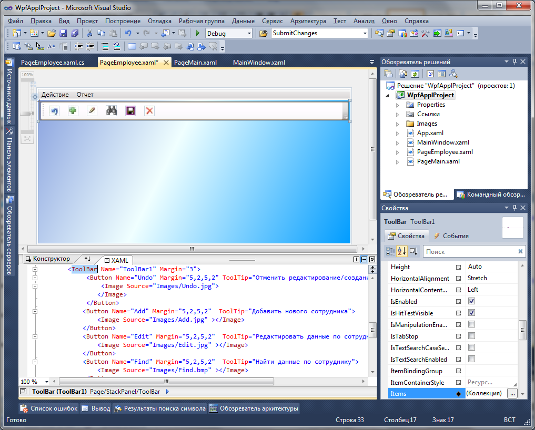The width and height of the screenshot is (535, 430).
Task: Click the Save All icon
Action: point(75,33)
